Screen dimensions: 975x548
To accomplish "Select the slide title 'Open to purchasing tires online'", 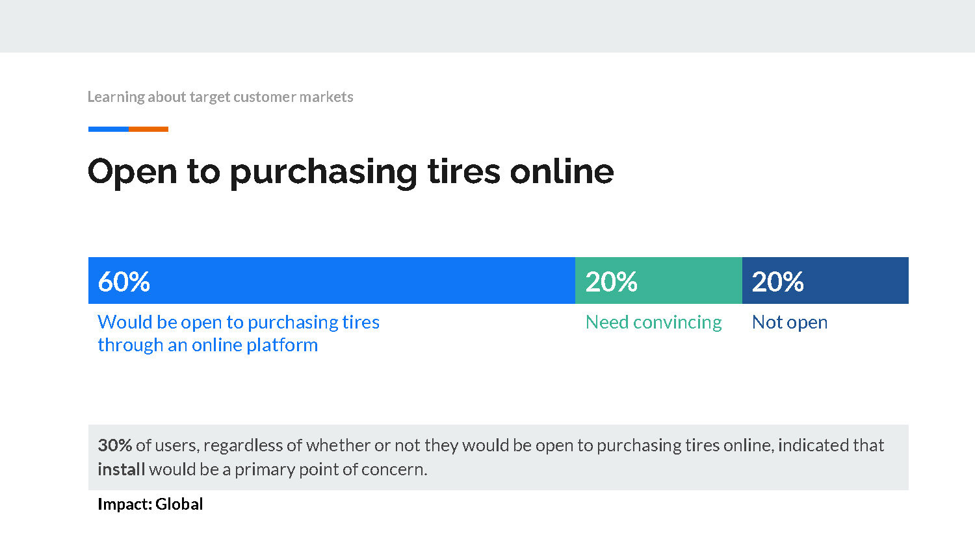I will [350, 171].
